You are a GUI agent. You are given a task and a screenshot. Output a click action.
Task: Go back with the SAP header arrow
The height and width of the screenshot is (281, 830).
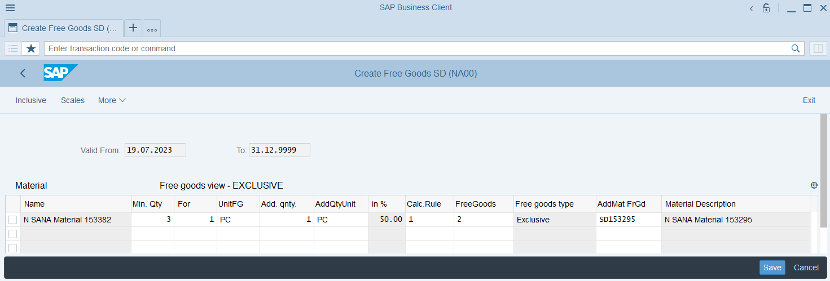[x=23, y=73]
